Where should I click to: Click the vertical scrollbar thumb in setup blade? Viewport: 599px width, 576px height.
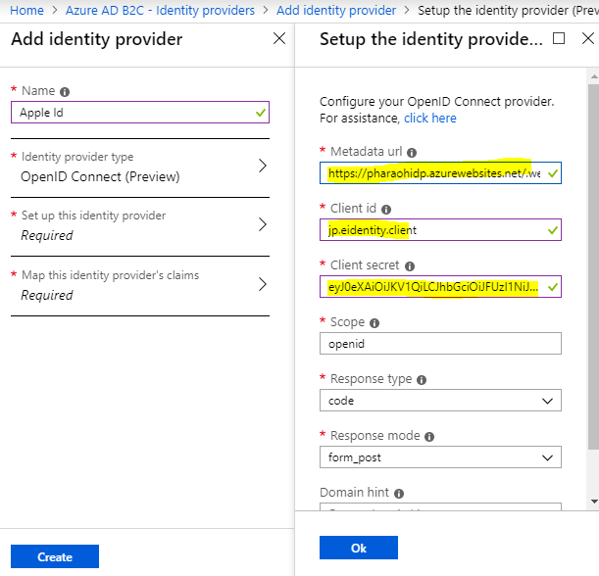click(x=594, y=267)
